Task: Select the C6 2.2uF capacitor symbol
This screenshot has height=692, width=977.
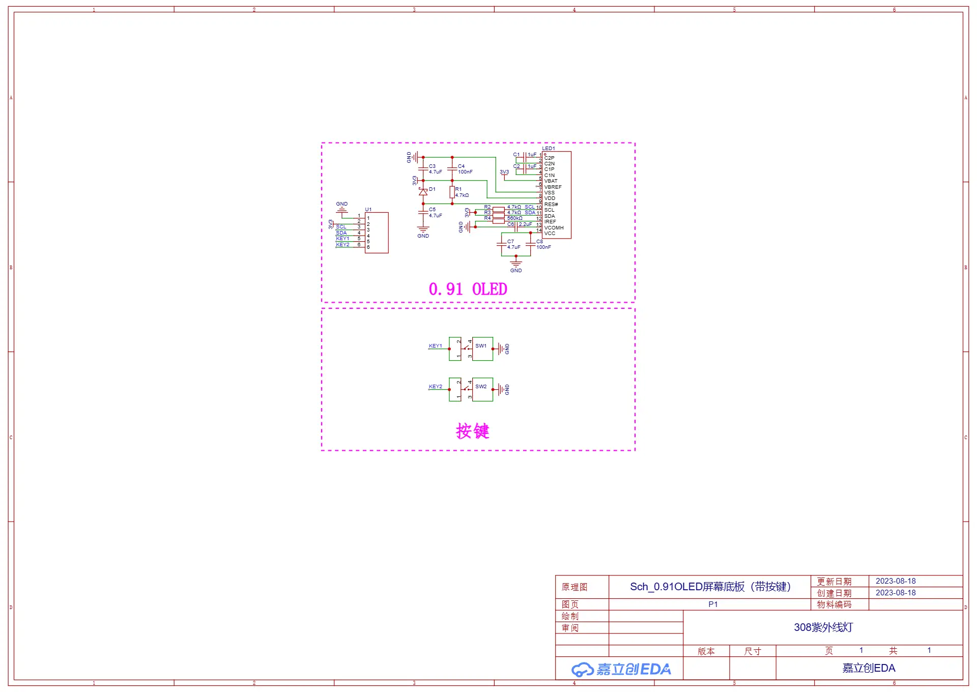Action: click(x=516, y=227)
